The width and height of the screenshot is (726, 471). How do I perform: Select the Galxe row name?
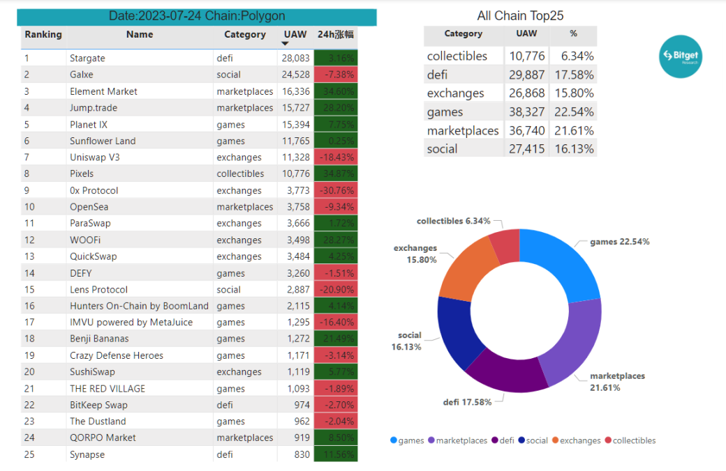pos(82,75)
